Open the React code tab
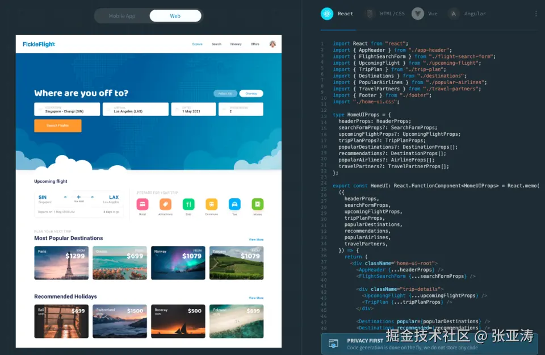Image resolution: width=545 pixels, height=355 pixels. pyautogui.click(x=337, y=14)
